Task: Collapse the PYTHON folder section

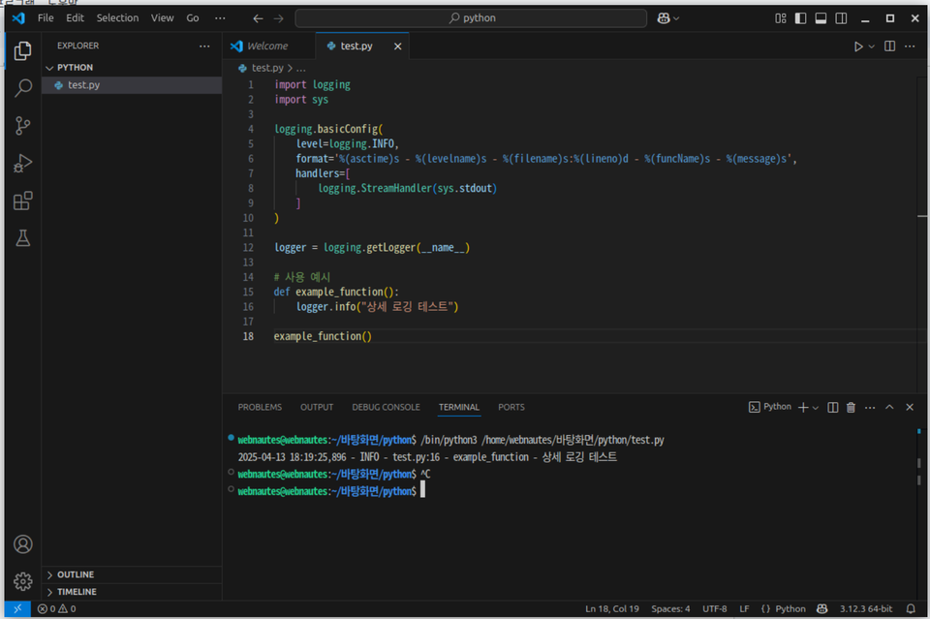Action: tap(132, 68)
